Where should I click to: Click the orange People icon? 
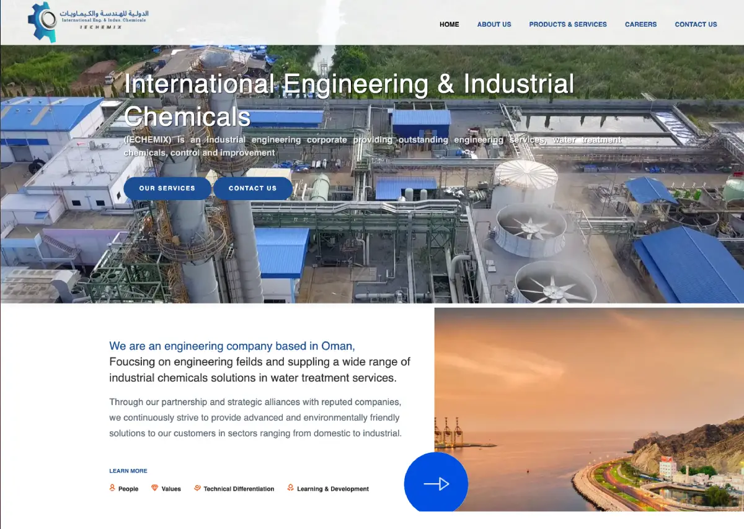click(x=112, y=488)
